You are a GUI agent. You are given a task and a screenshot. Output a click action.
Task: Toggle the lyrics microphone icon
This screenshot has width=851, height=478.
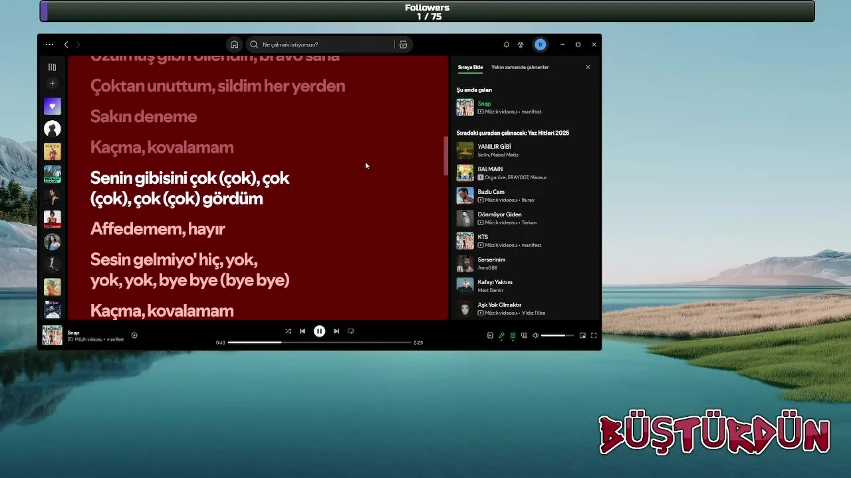click(x=501, y=335)
